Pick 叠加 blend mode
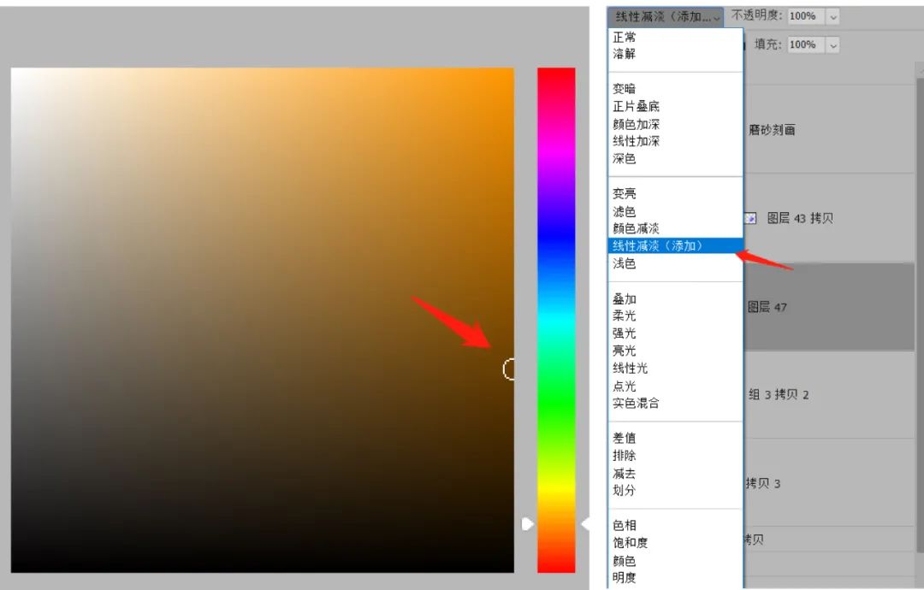 click(x=625, y=299)
